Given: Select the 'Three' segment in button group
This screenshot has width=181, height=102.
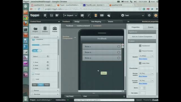Looking at the screenshot, I should tap(47, 85).
